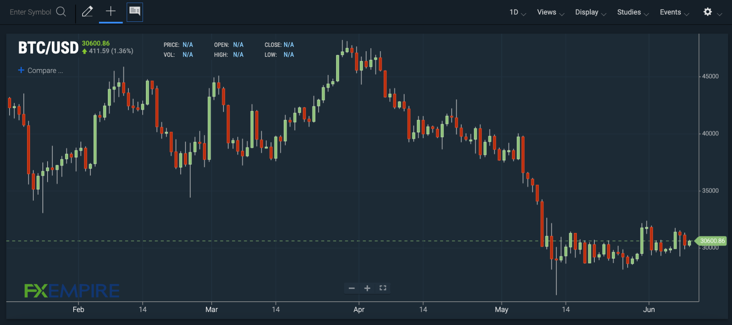732x325 pixels.
Task: Select the pencil drawing tool
Action: point(88,12)
